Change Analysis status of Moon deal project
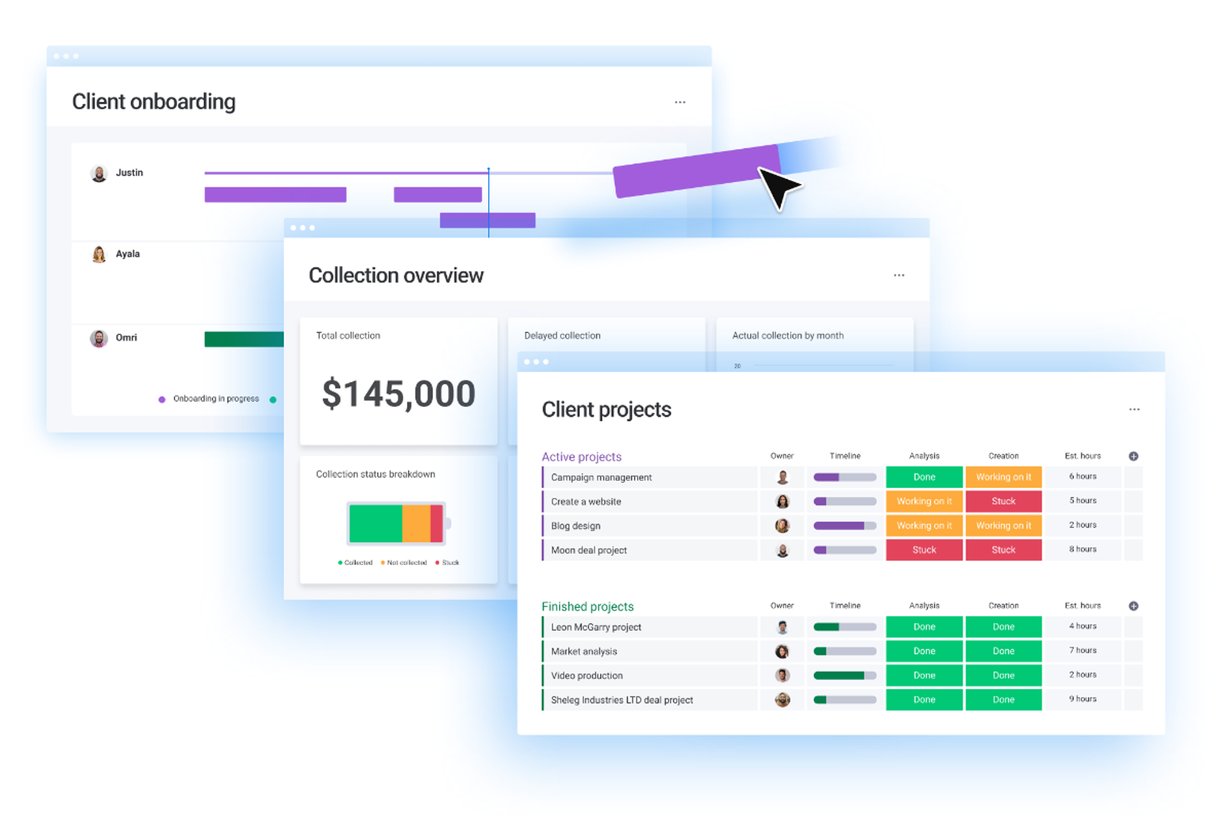The image size is (1211, 816). [923, 550]
